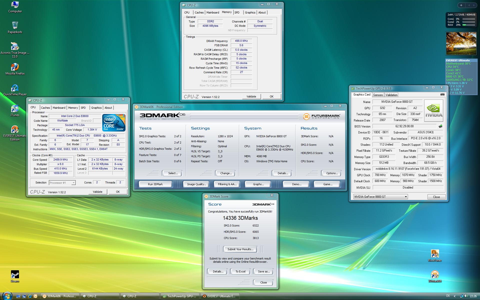Open the GPU-Z graphics card selector dropdown
480x300 pixels.
pyautogui.click(x=380, y=197)
